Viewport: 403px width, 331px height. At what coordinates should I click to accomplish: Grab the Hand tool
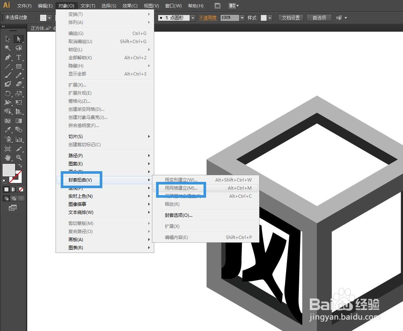click(x=7, y=157)
